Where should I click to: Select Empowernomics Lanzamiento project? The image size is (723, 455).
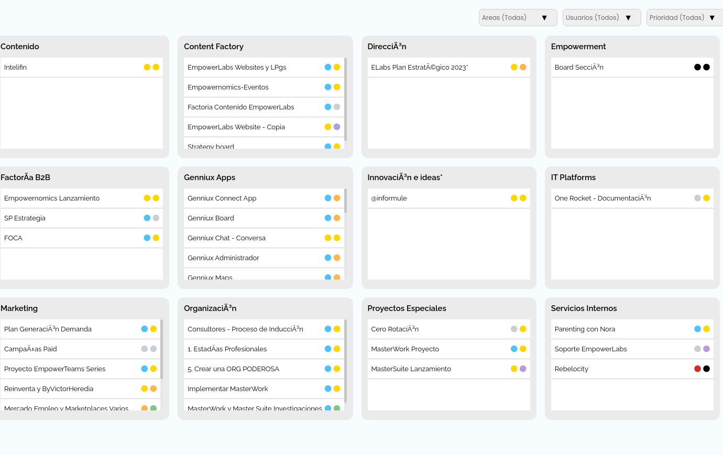click(82, 198)
